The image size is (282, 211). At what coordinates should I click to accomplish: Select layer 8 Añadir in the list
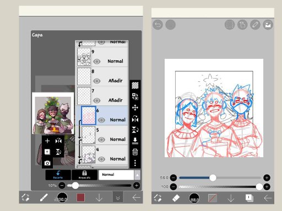pyautogui.click(x=102, y=76)
